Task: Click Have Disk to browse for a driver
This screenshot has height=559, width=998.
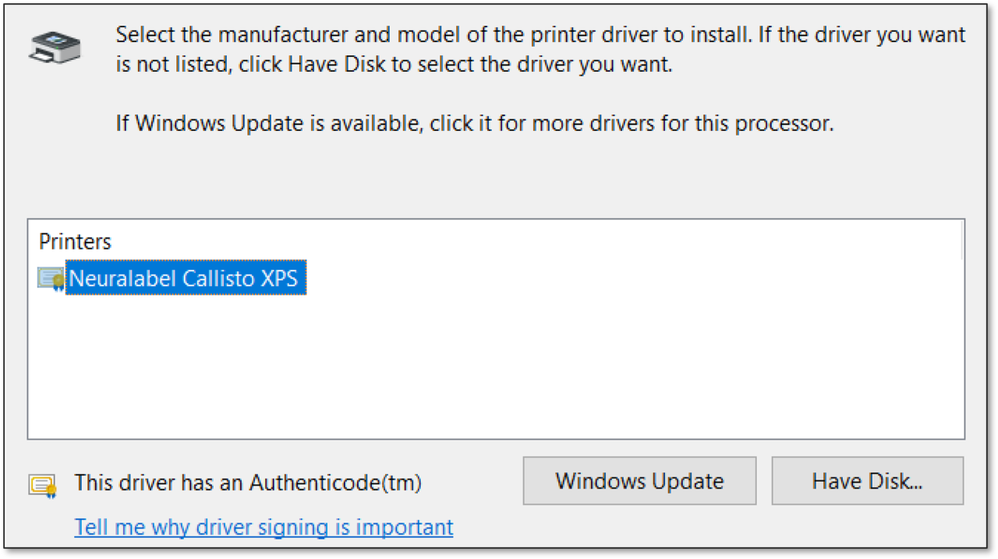Action: 867,481
